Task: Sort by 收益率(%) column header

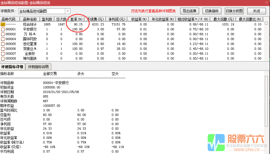Action: (x=138, y=19)
